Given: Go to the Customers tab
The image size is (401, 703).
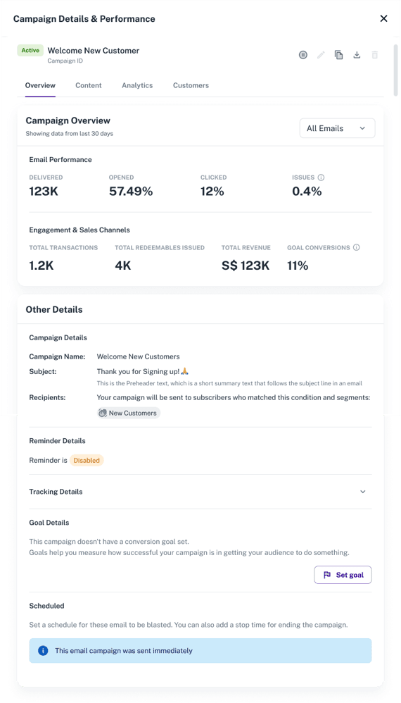Looking at the screenshot, I should (x=191, y=85).
